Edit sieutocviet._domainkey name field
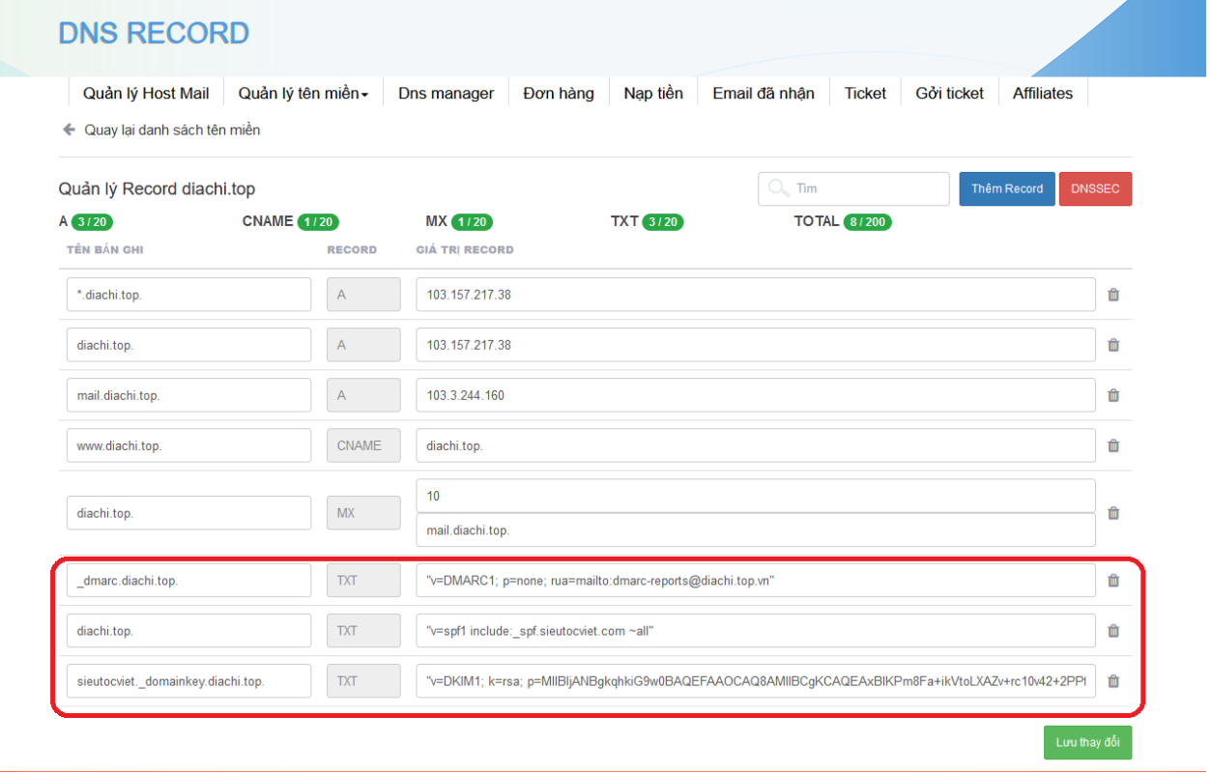Viewport: 1212px width, 773px height. click(188, 681)
